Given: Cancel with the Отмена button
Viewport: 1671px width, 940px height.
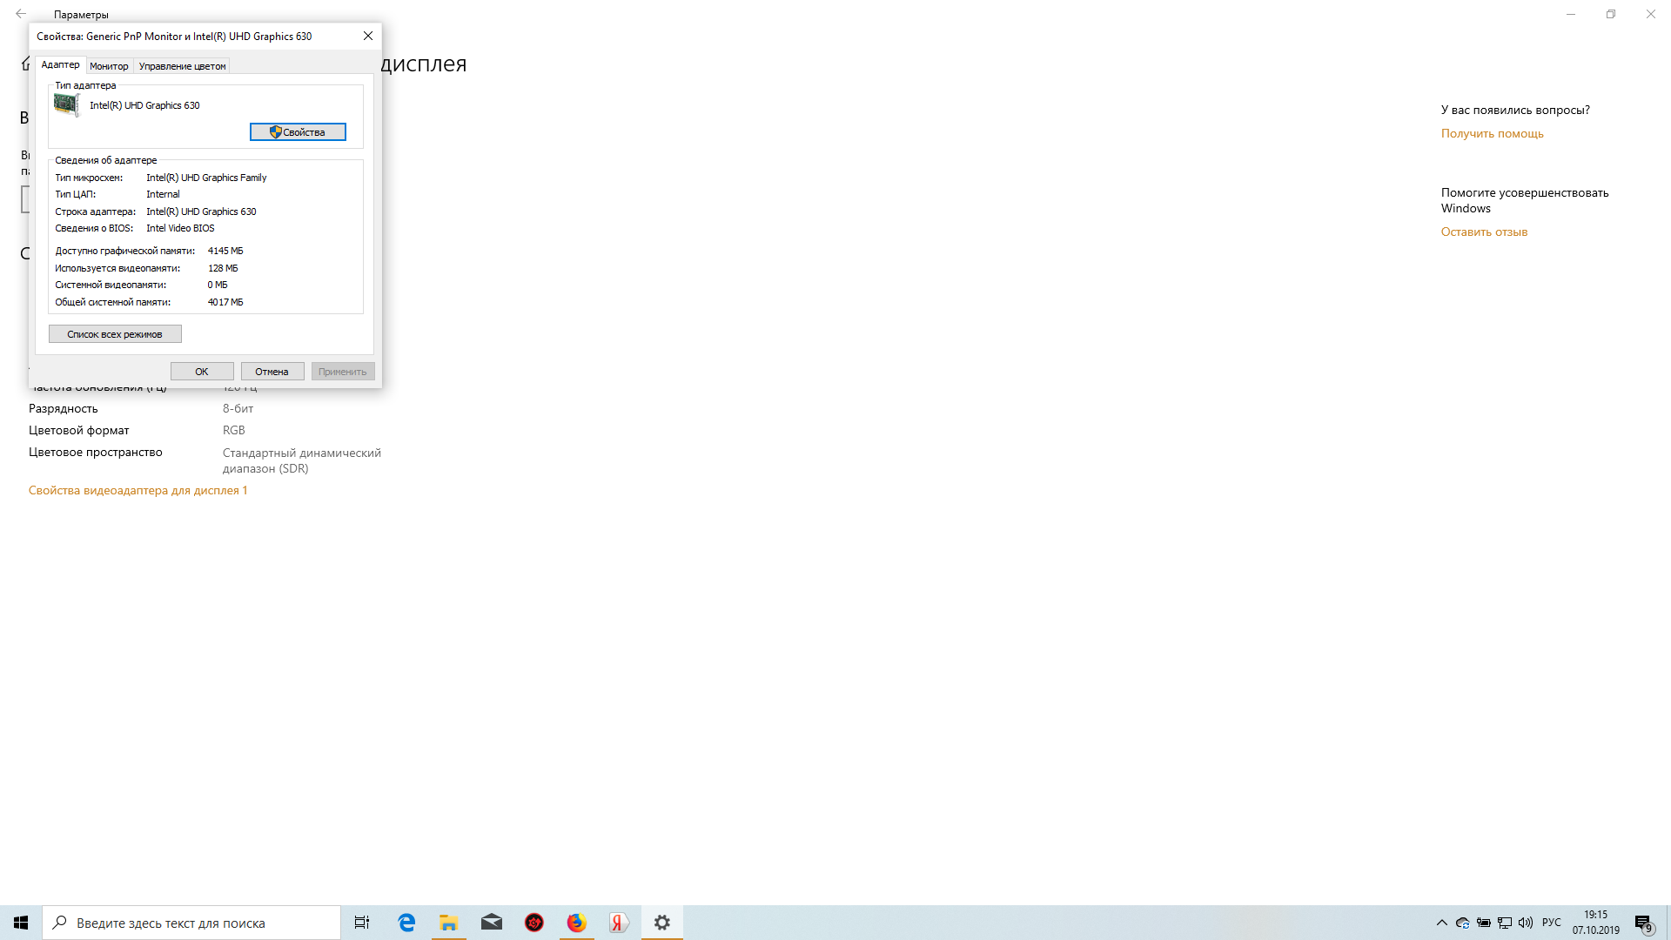Looking at the screenshot, I should (x=272, y=372).
